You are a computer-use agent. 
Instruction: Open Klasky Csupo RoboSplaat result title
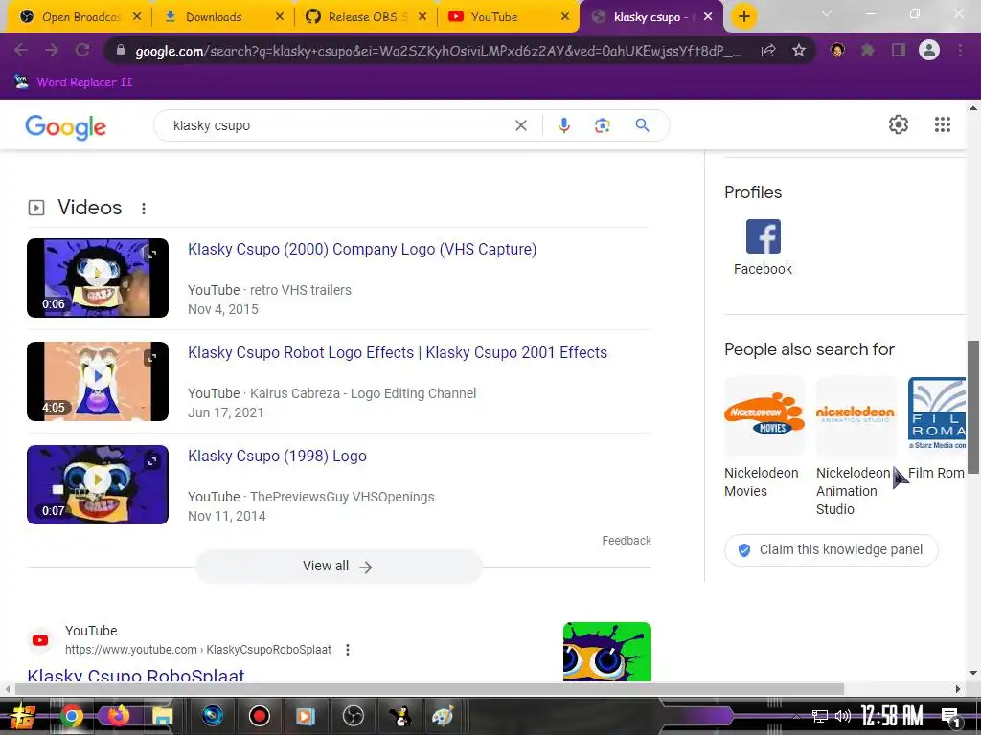click(136, 675)
